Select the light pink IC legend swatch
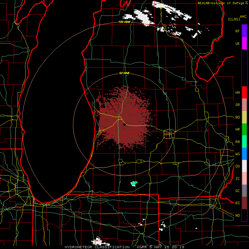Image resolution: width=249 pixels, height=249 pixels. pyautogui.click(x=244, y=178)
